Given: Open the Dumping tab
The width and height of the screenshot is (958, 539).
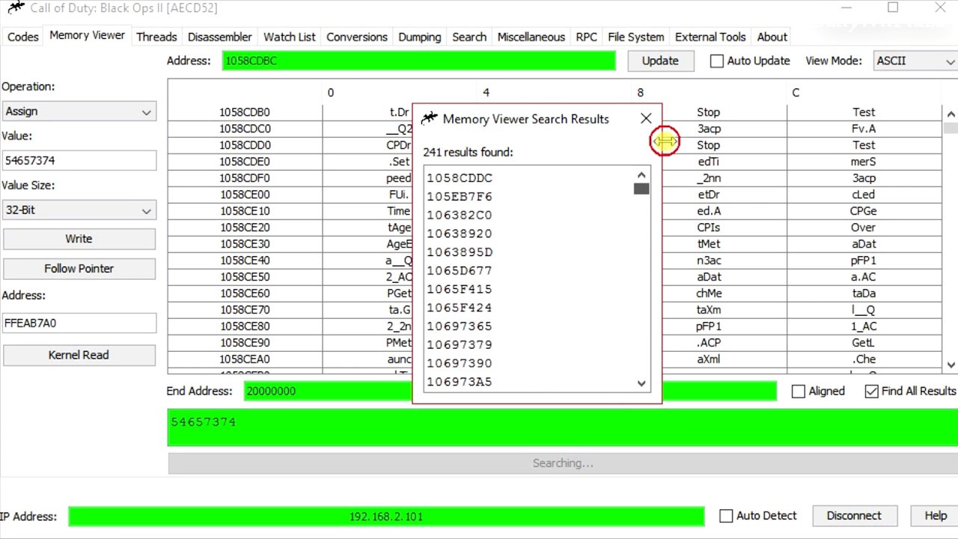Looking at the screenshot, I should pos(420,37).
